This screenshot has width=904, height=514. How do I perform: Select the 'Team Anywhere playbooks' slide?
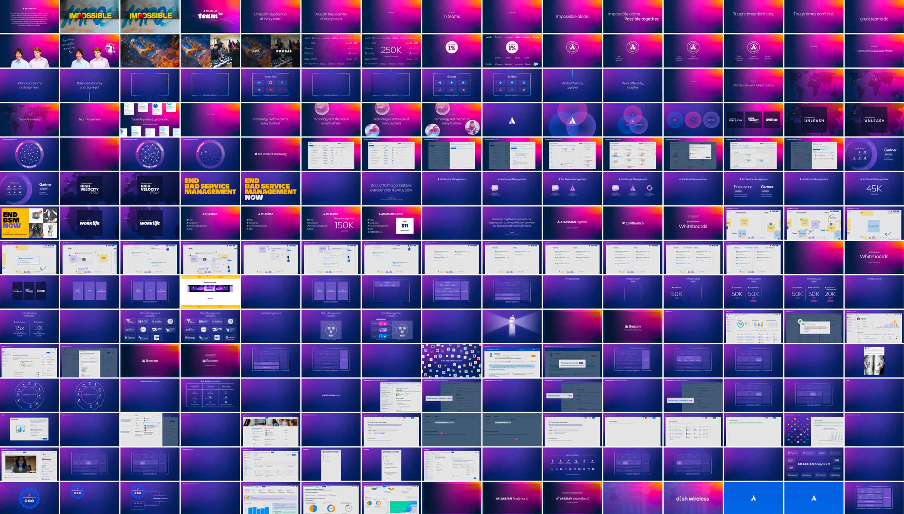point(150,119)
